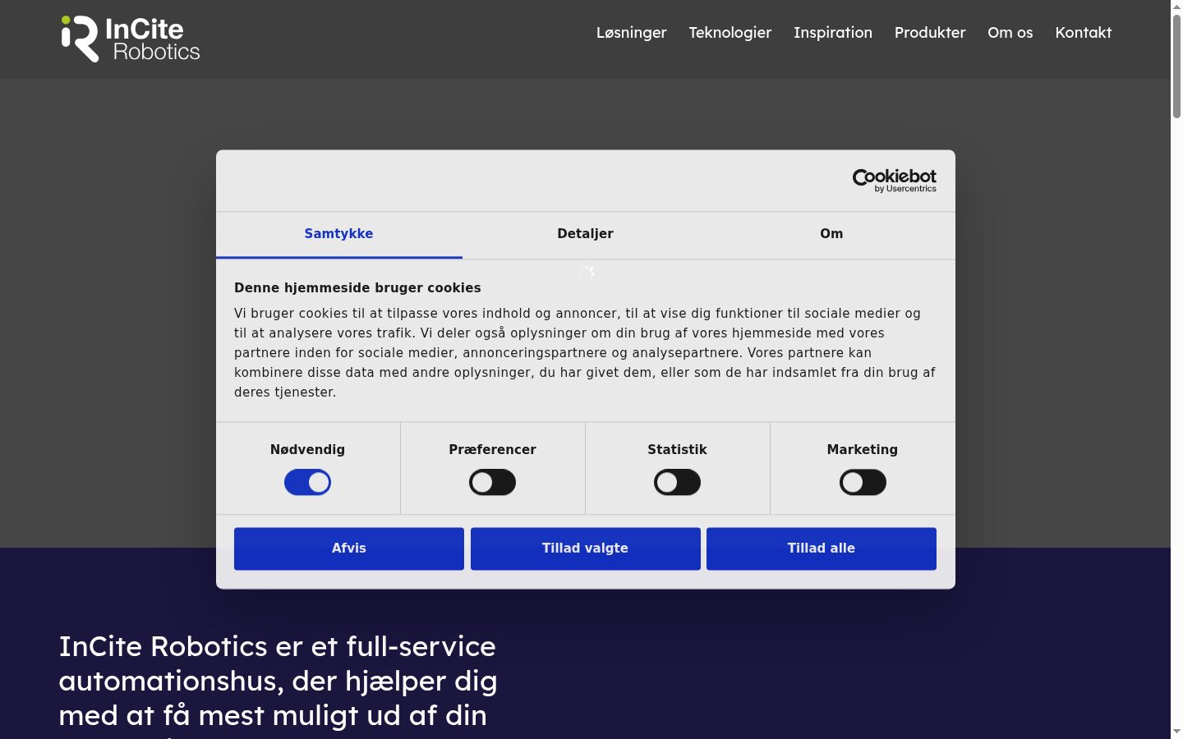
Task: Click the scrollbar down arrow
Action: coord(1176,732)
